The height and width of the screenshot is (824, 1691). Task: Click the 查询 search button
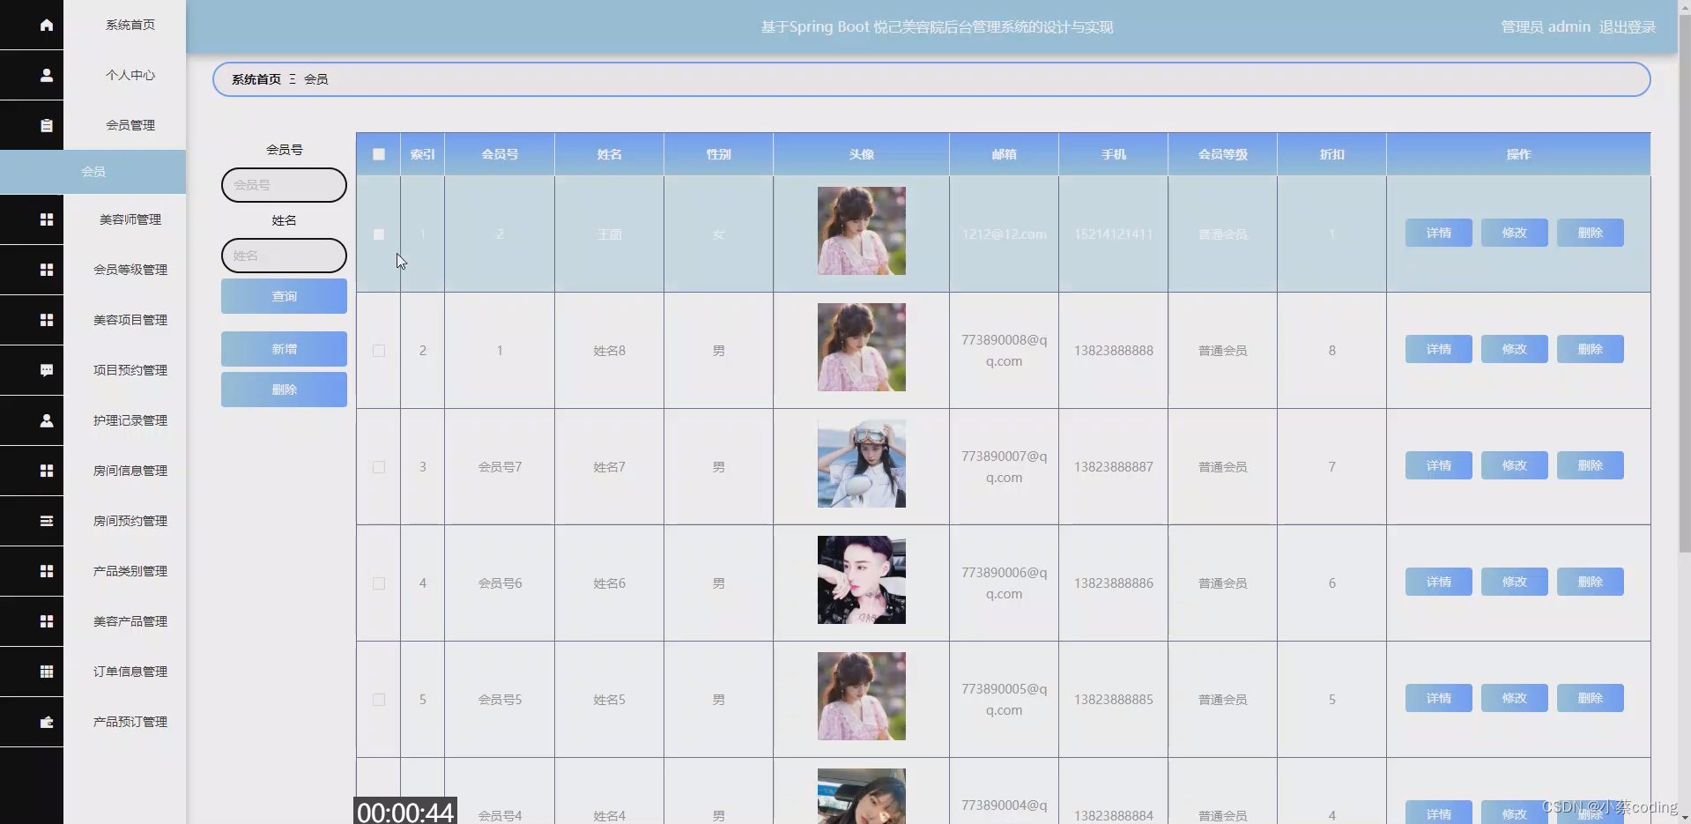coord(284,296)
